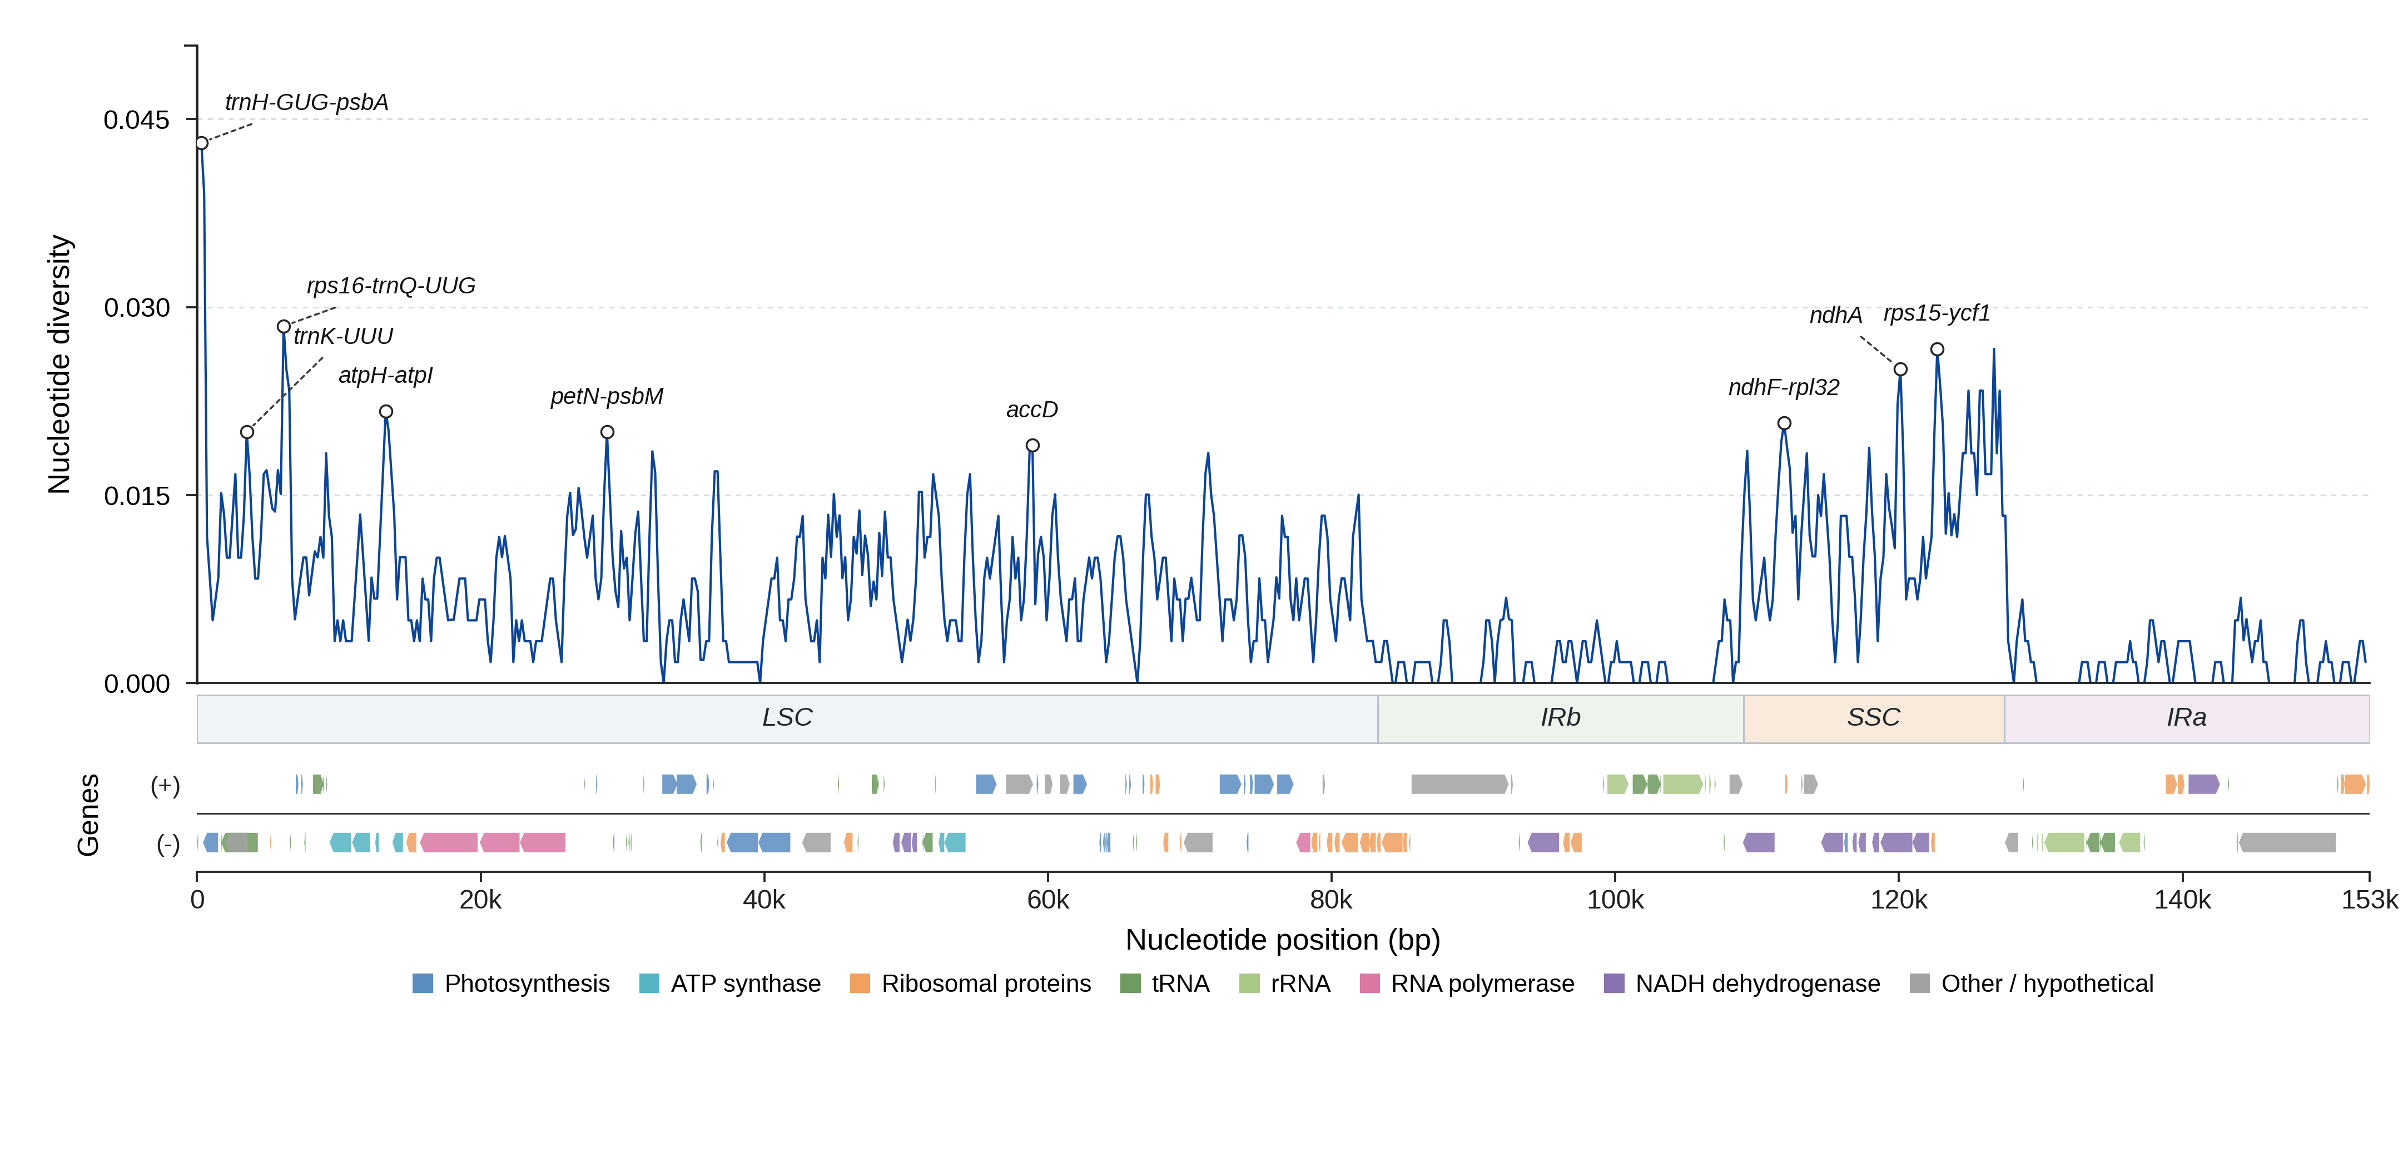2403x1168 pixels.
Task: Click the Nucleotide position (bp) axis title
Action: [x=1283, y=940]
